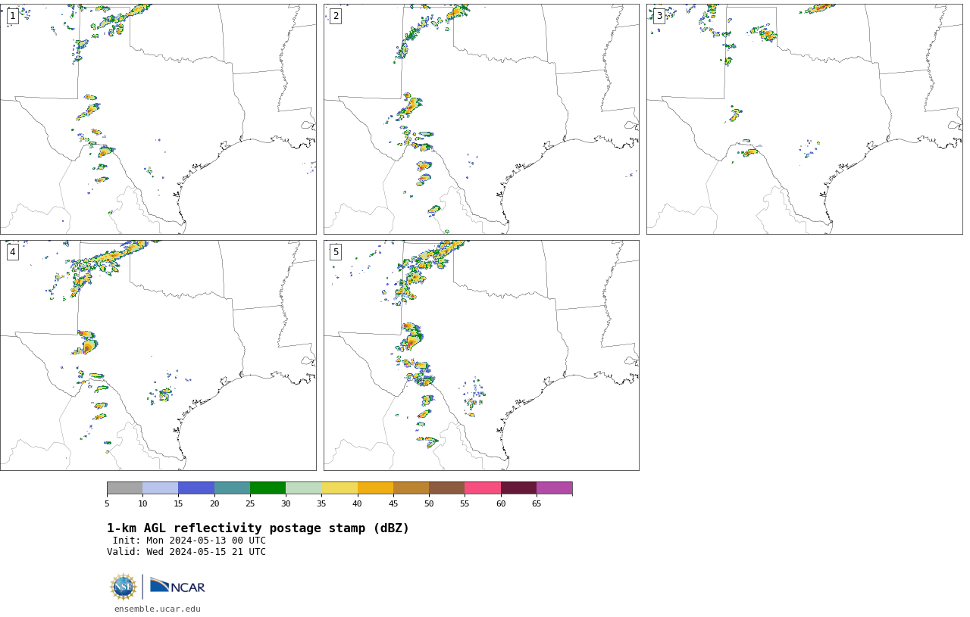Click the dark green 25-30 dBZ swatch
This screenshot has height=617, width=970.
click(268, 488)
